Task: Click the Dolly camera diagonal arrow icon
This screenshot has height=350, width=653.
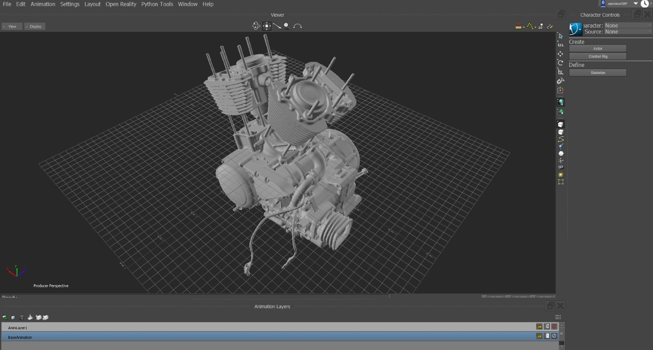Action: coord(277,26)
